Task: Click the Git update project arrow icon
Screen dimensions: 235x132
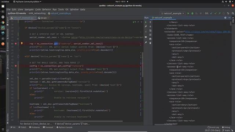Action: click(x=211, y=13)
